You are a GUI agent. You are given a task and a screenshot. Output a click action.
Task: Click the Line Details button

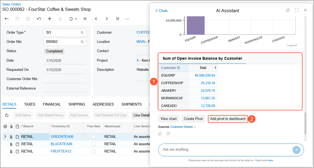141,115
